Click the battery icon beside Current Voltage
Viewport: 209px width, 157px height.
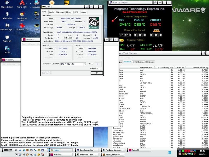[121, 40]
